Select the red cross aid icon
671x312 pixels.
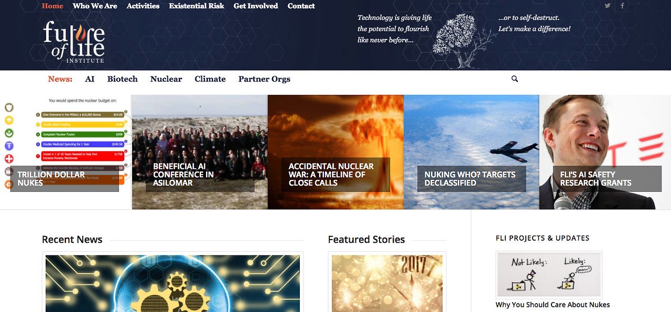pos(9,159)
